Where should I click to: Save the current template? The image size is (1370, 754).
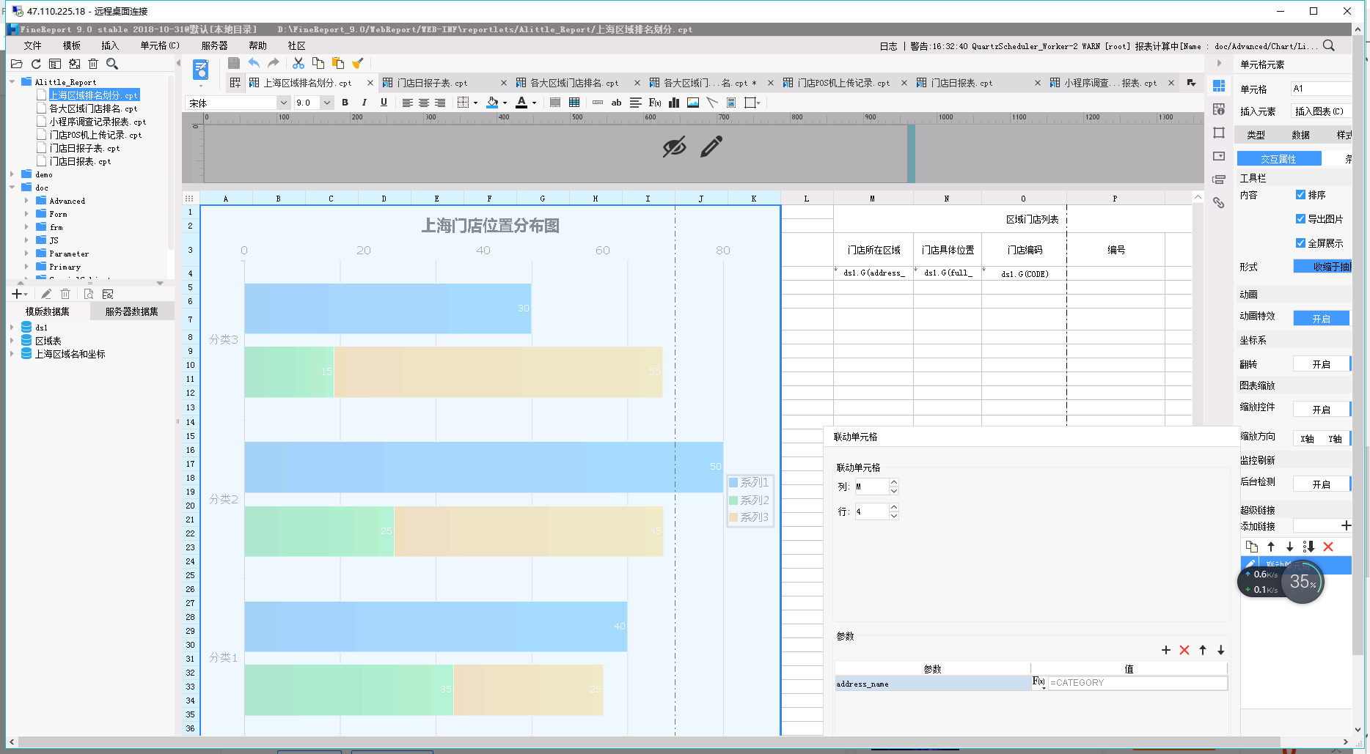click(234, 63)
